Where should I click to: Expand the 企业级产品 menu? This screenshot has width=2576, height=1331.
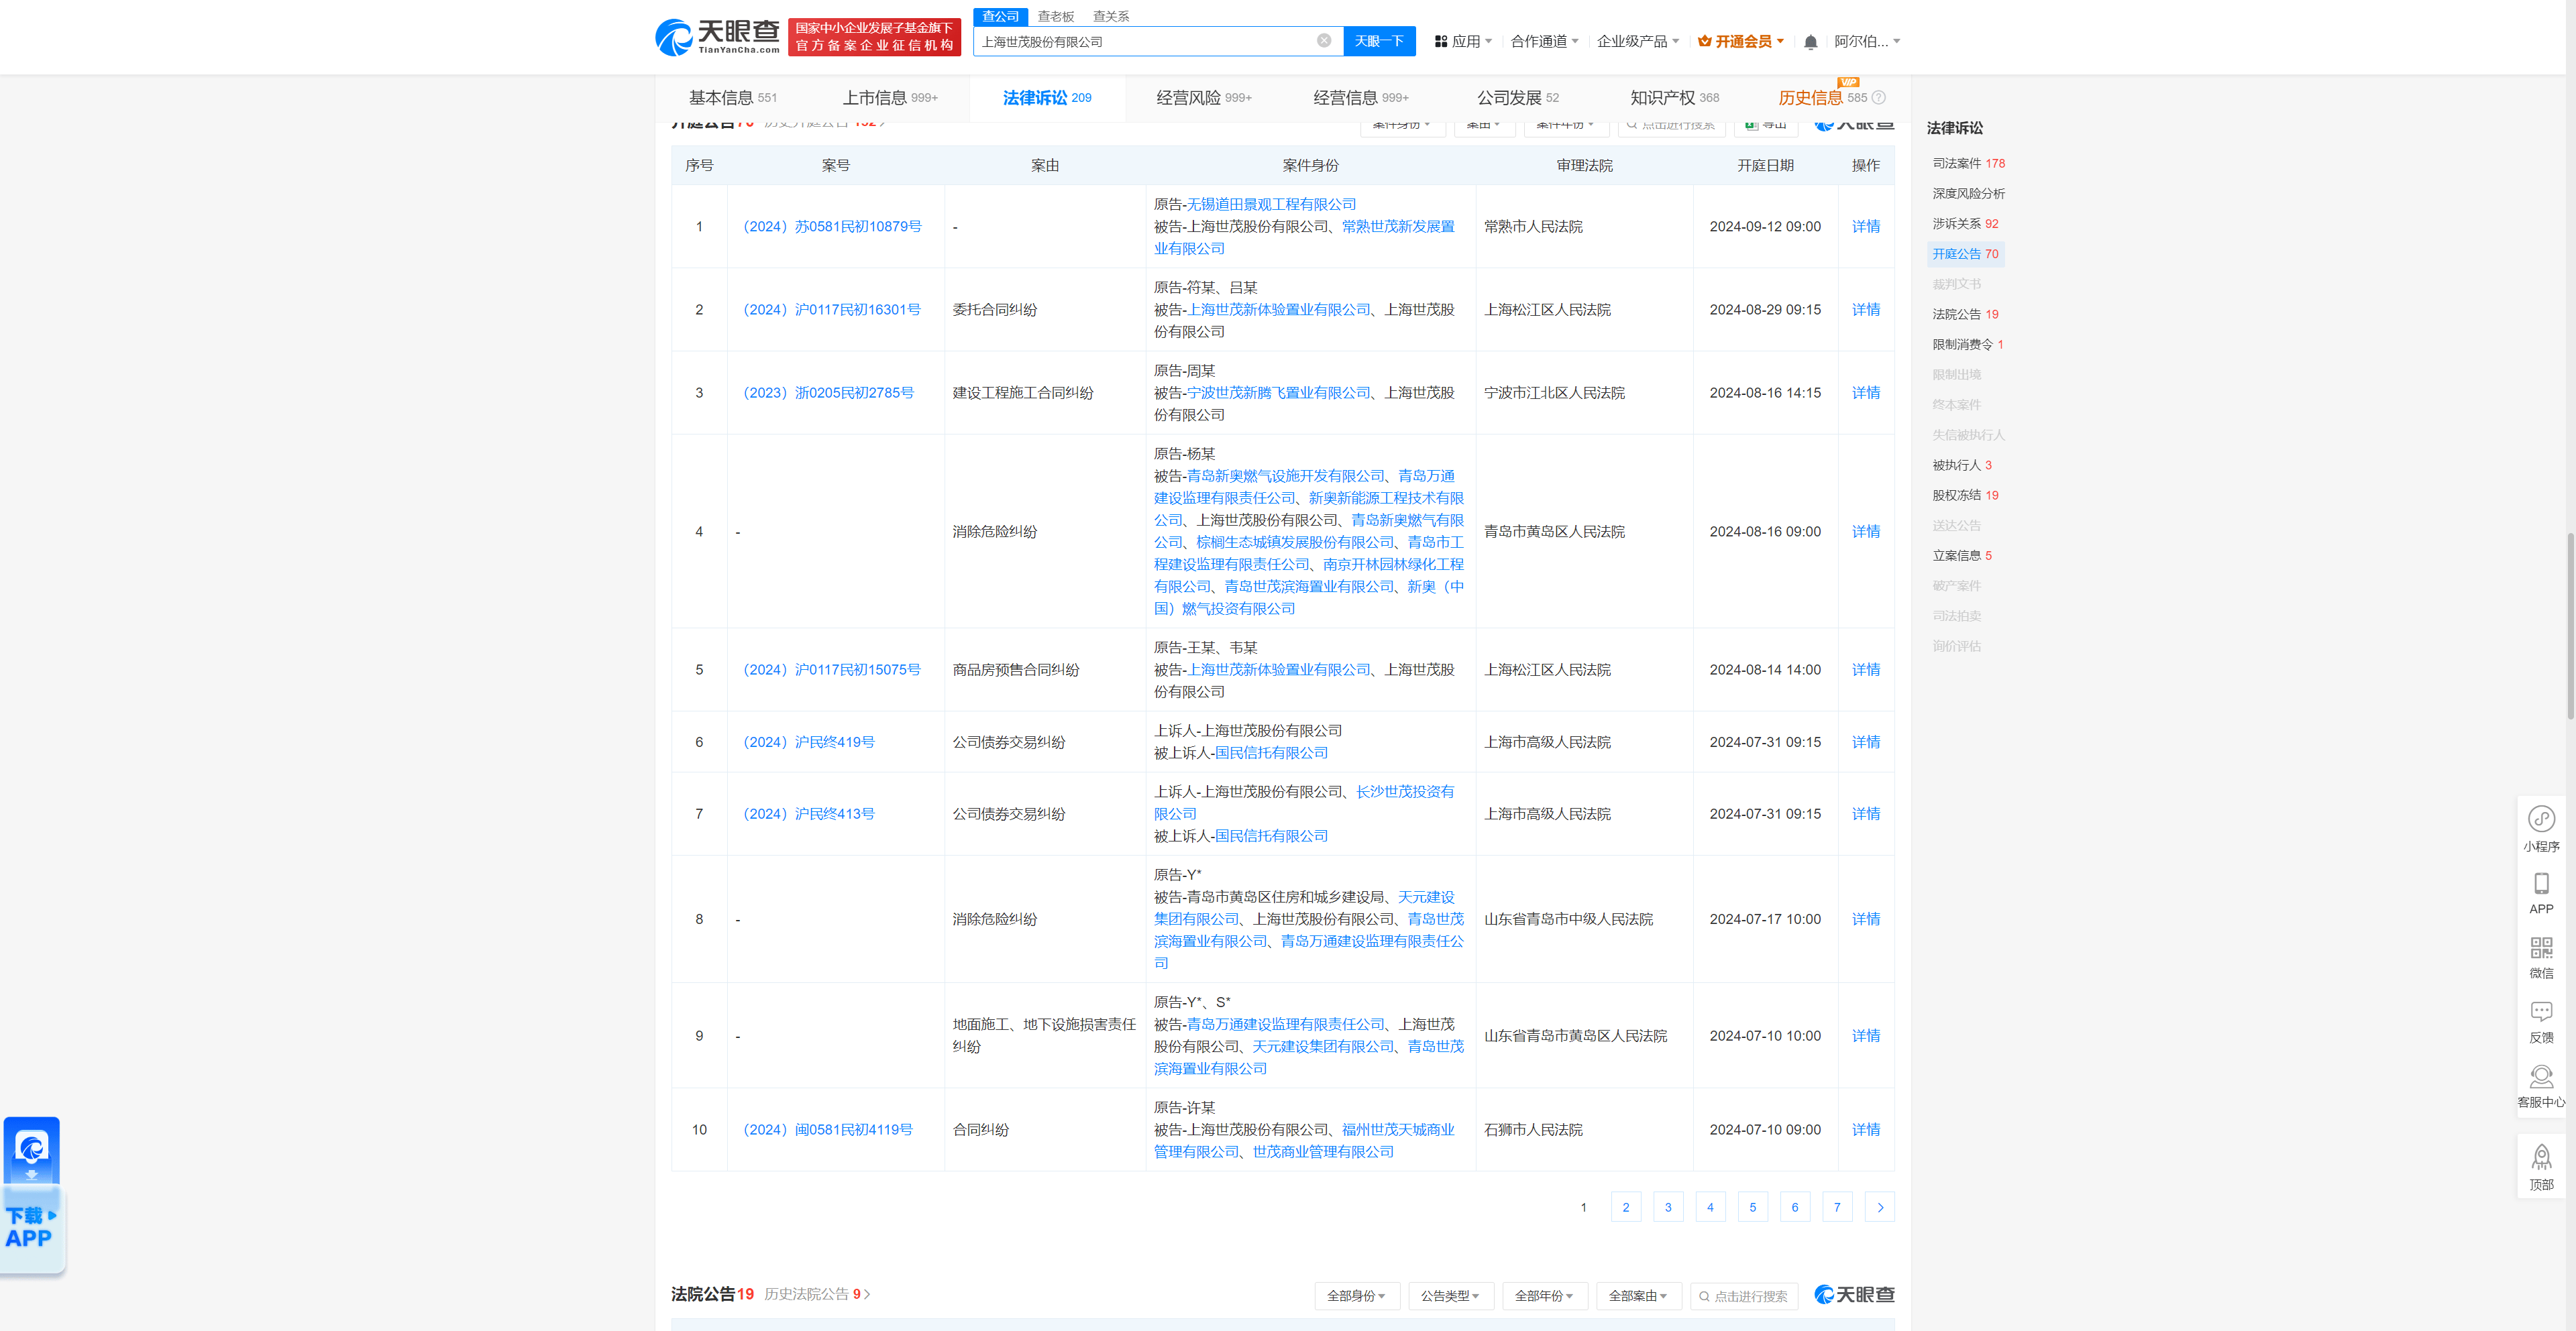tap(1637, 42)
